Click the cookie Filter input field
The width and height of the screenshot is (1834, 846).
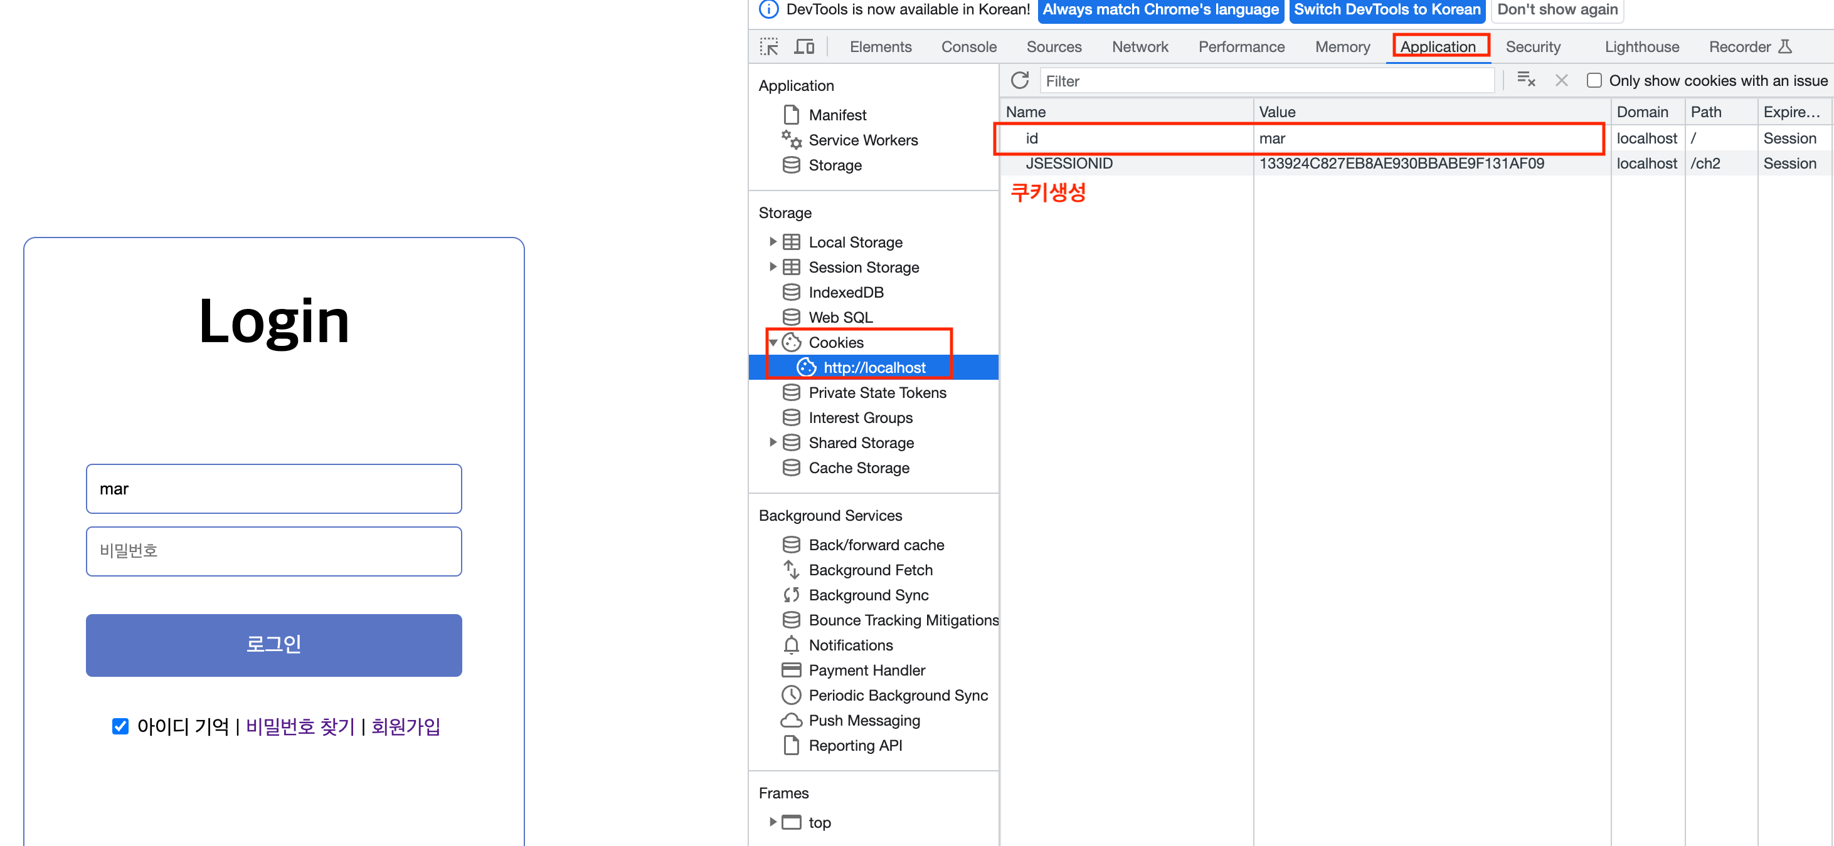coord(1267,81)
